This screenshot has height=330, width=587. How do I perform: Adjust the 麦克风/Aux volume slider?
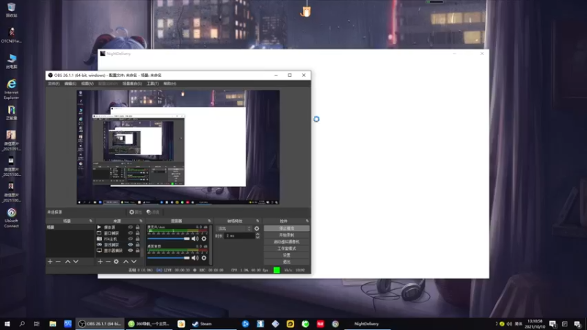click(x=169, y=239)
